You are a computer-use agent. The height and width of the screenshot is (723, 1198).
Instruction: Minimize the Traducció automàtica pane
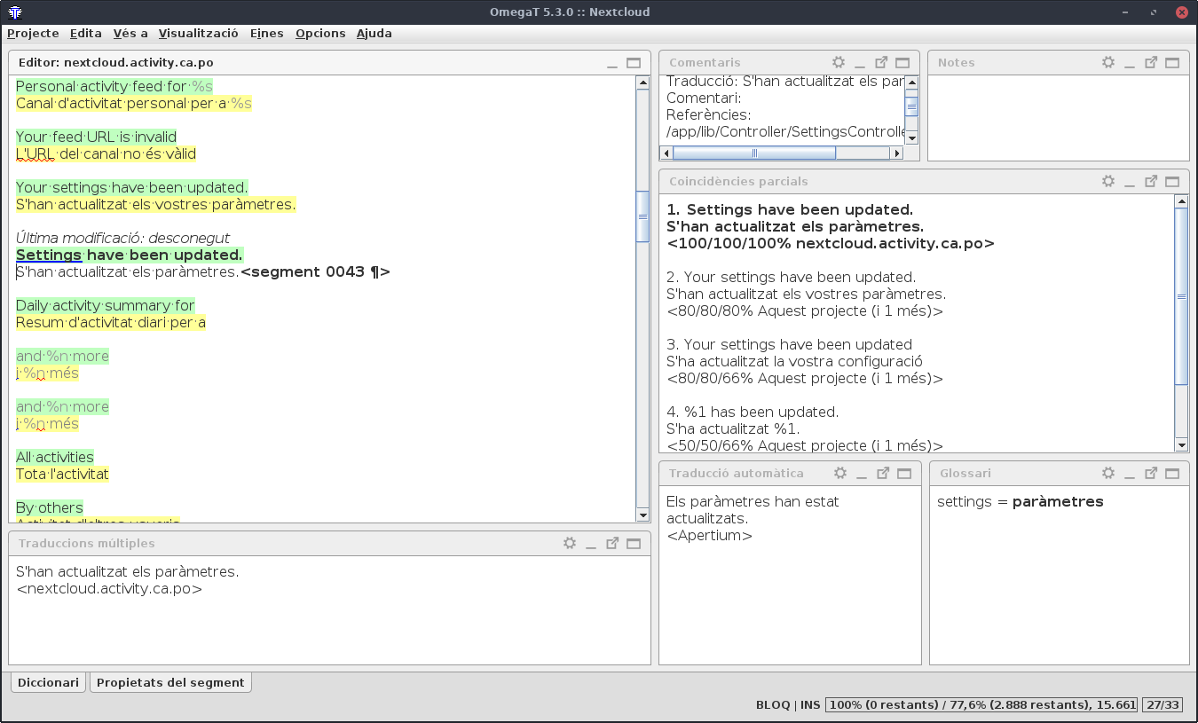pos(862,474)
